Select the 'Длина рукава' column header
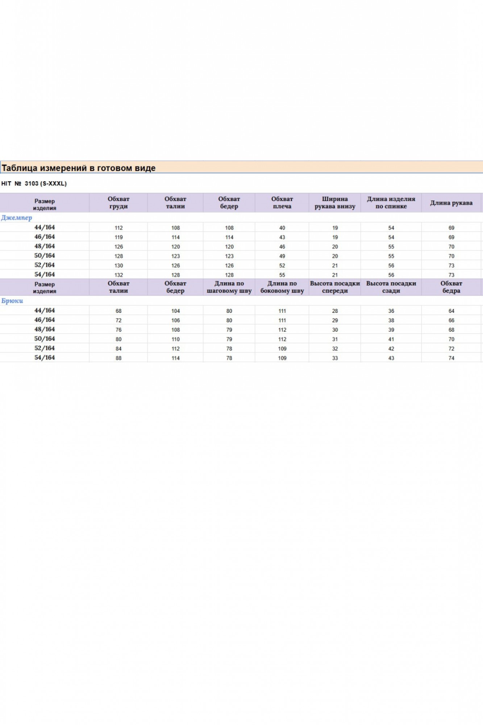 [451, 203]
